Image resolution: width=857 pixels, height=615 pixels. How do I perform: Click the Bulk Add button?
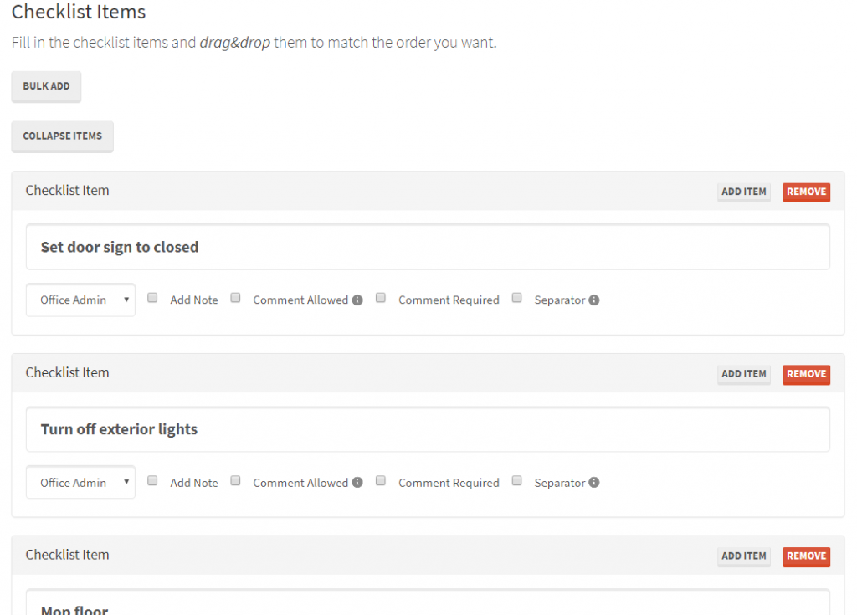[47, 86]
